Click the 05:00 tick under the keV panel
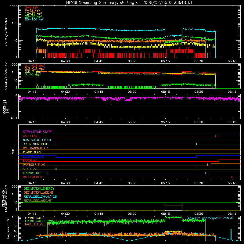 click(x=132, y=61)
